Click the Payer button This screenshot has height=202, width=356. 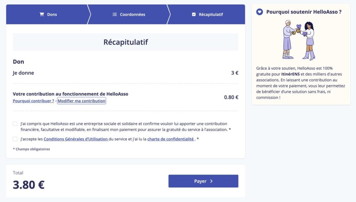point(203,181)
